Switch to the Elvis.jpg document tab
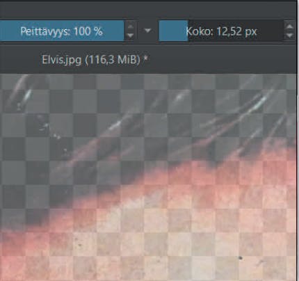Viewport: 299px width, 281px height. (x=95, y=60)
